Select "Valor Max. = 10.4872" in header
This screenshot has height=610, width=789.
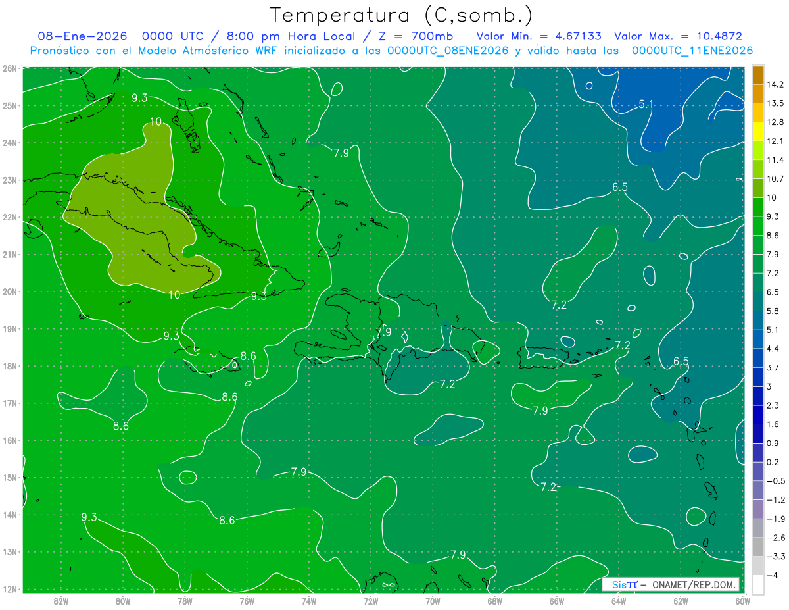point(678,37)
